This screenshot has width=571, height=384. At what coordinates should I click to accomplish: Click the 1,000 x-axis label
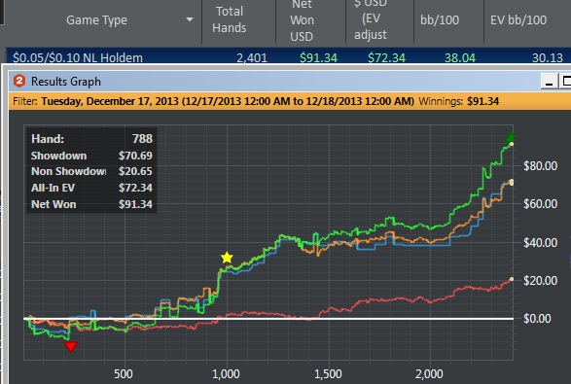[x=226, y=374]
